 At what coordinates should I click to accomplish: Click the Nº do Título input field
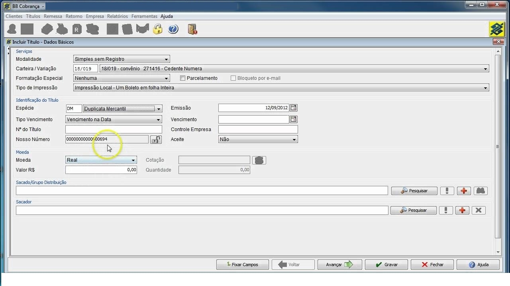click(114, 129)
